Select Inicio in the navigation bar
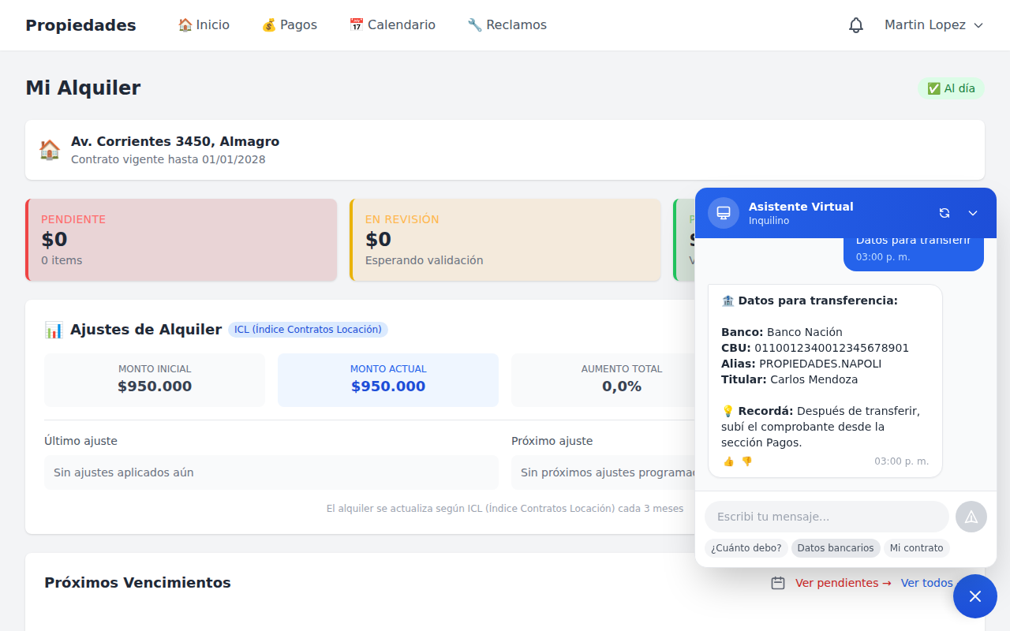This screenshot has height=631, width=1010. (204, 24)
